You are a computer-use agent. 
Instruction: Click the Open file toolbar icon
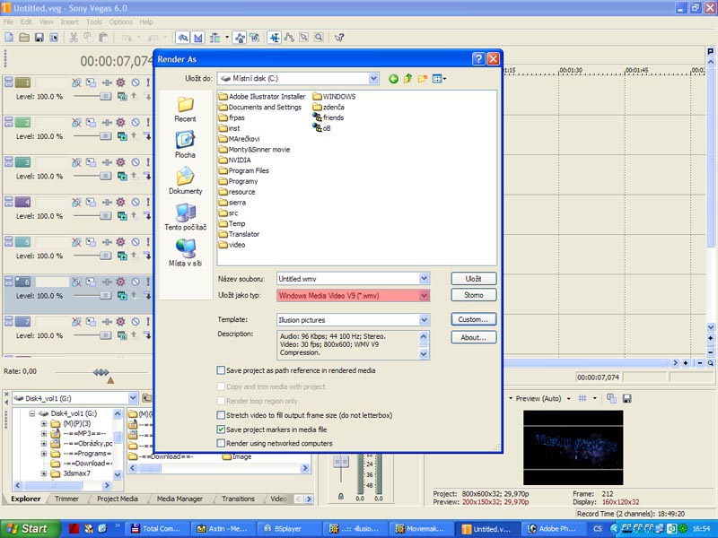click(24, 38)
